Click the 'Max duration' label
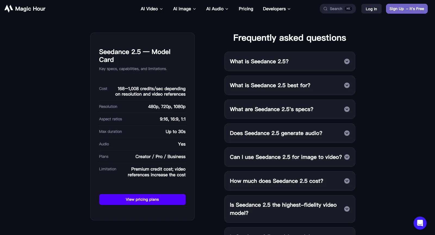Viewport: 435px width, 235px height. [110, 131]
